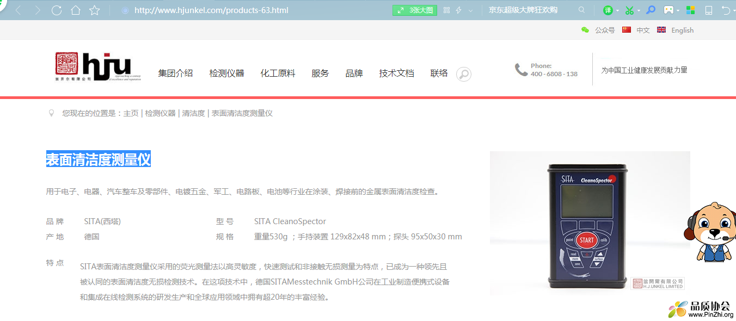Open the 检测仪器 menu
Image resolution: width=736 pixels, height=321 pixels.
pyautogui.click(x=226, y=73)
